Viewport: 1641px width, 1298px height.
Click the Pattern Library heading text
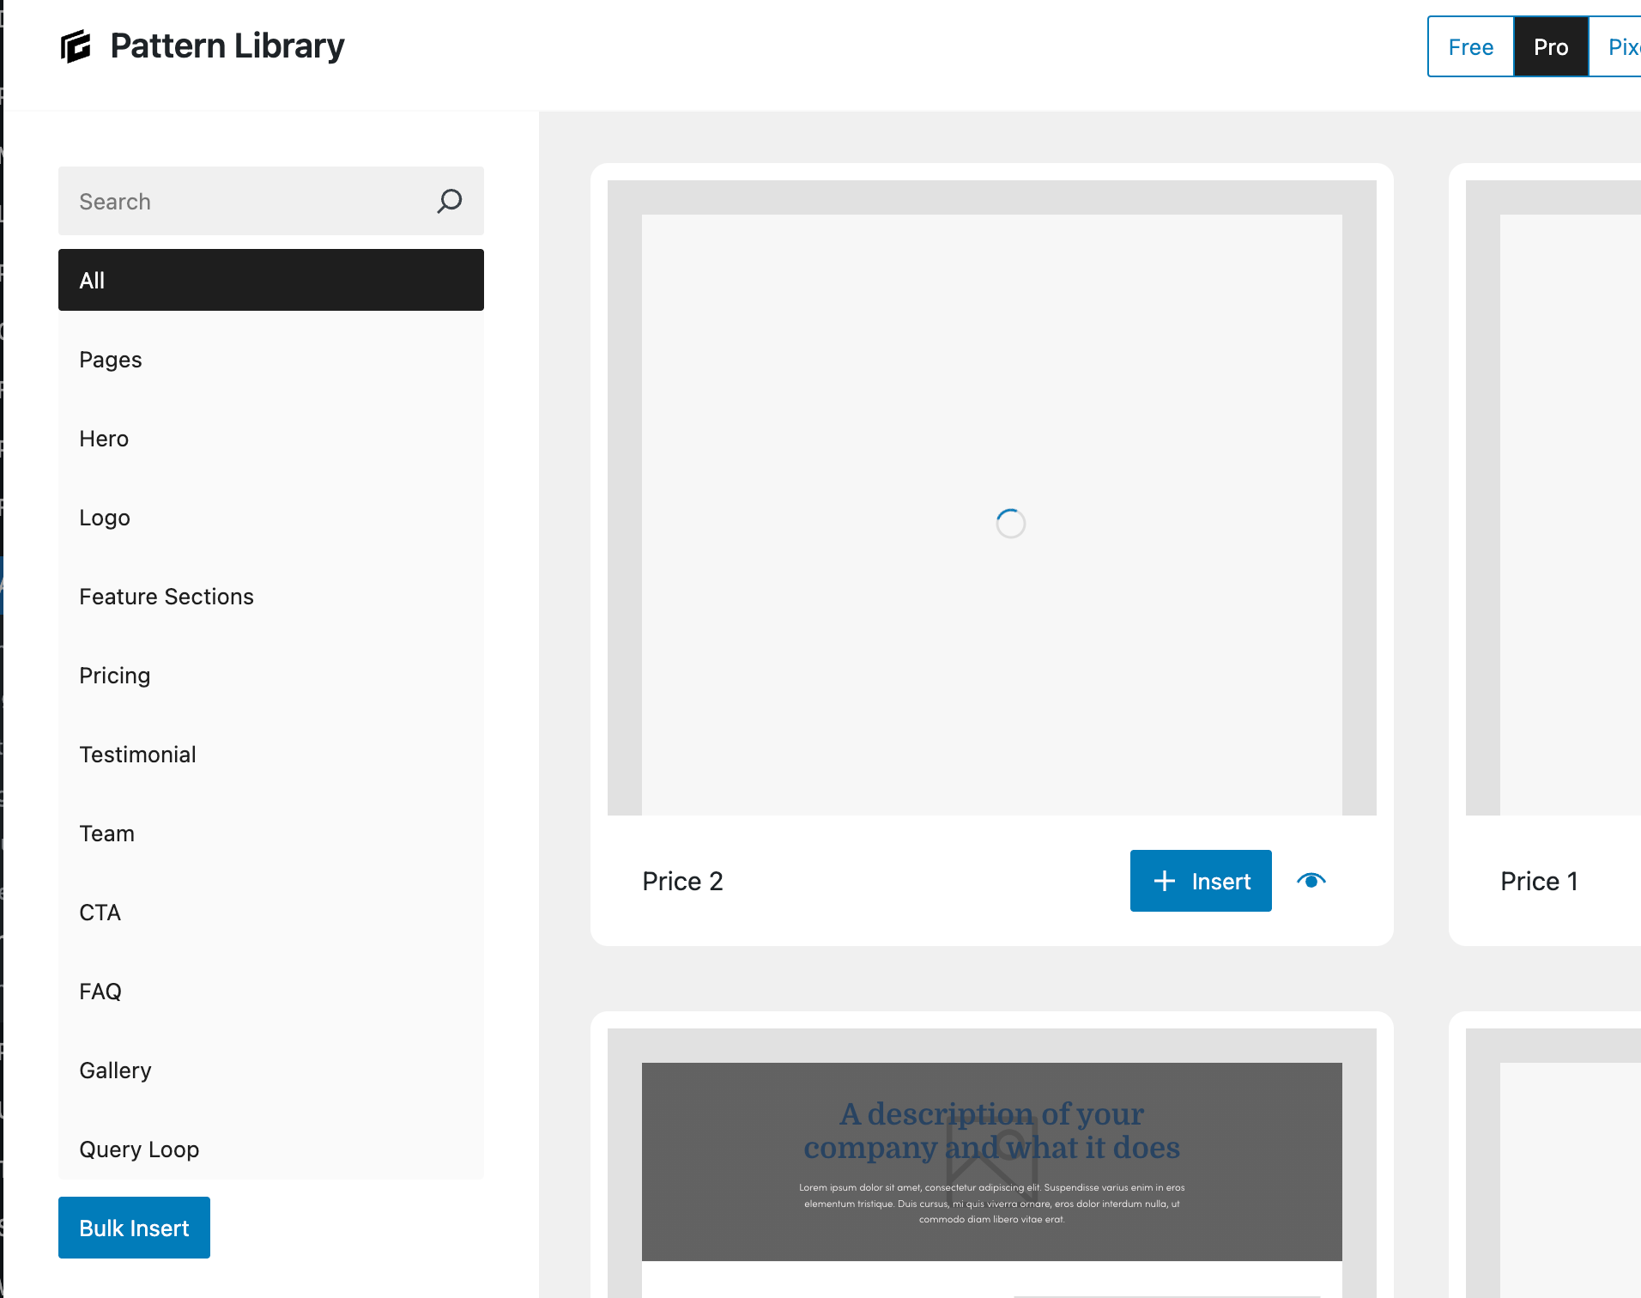click(227, 46)
